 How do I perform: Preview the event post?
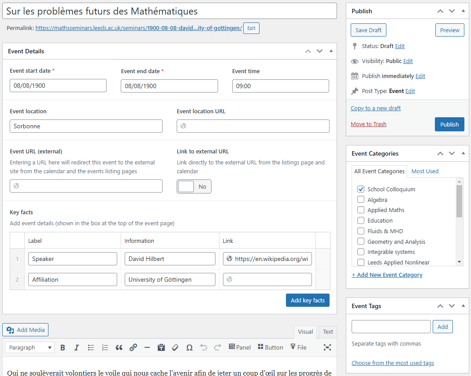coord(450,30)
